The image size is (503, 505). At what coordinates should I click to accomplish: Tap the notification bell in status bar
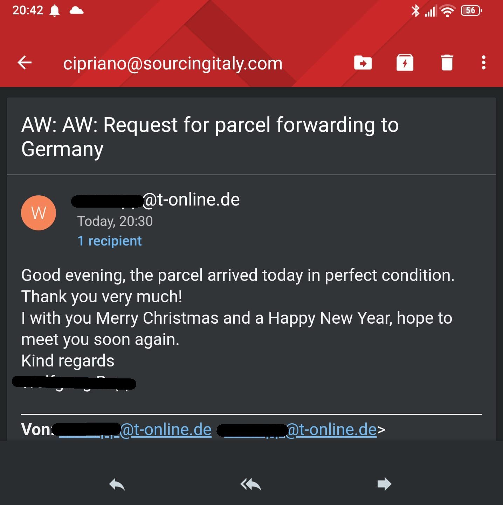click(54, 11)
